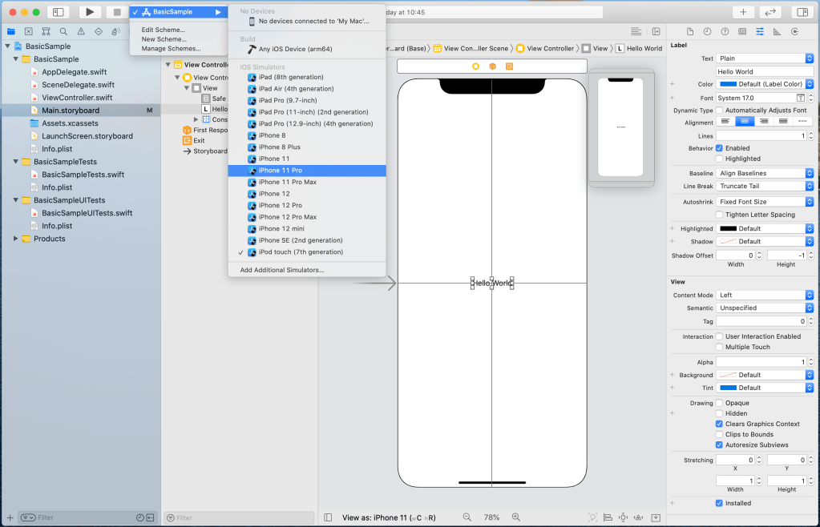Open the Size inspector ruler icon
820x527 pixels.
(x=777, y=31)
